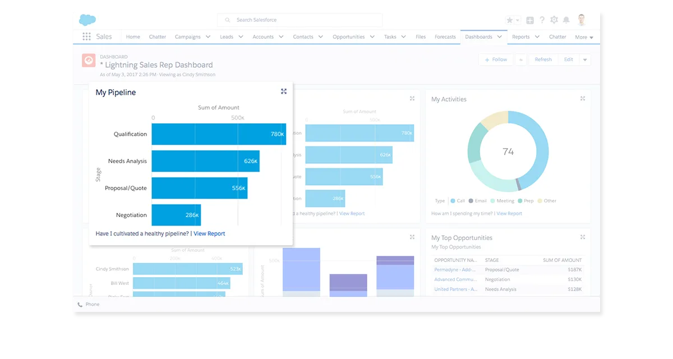
Task: Click the Prep legend color dot
Action: pyautogui.click(x=520, y=201)
